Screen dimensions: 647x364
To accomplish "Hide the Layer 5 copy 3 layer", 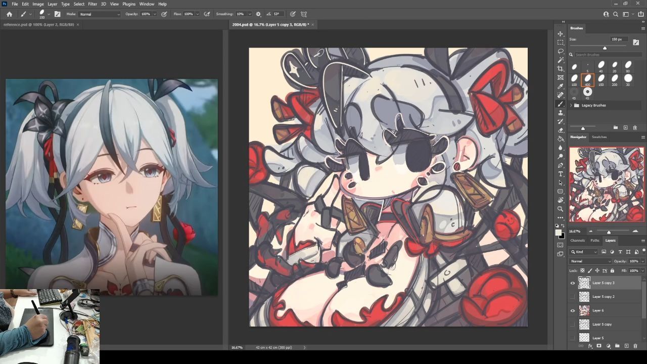I will 573,283.
